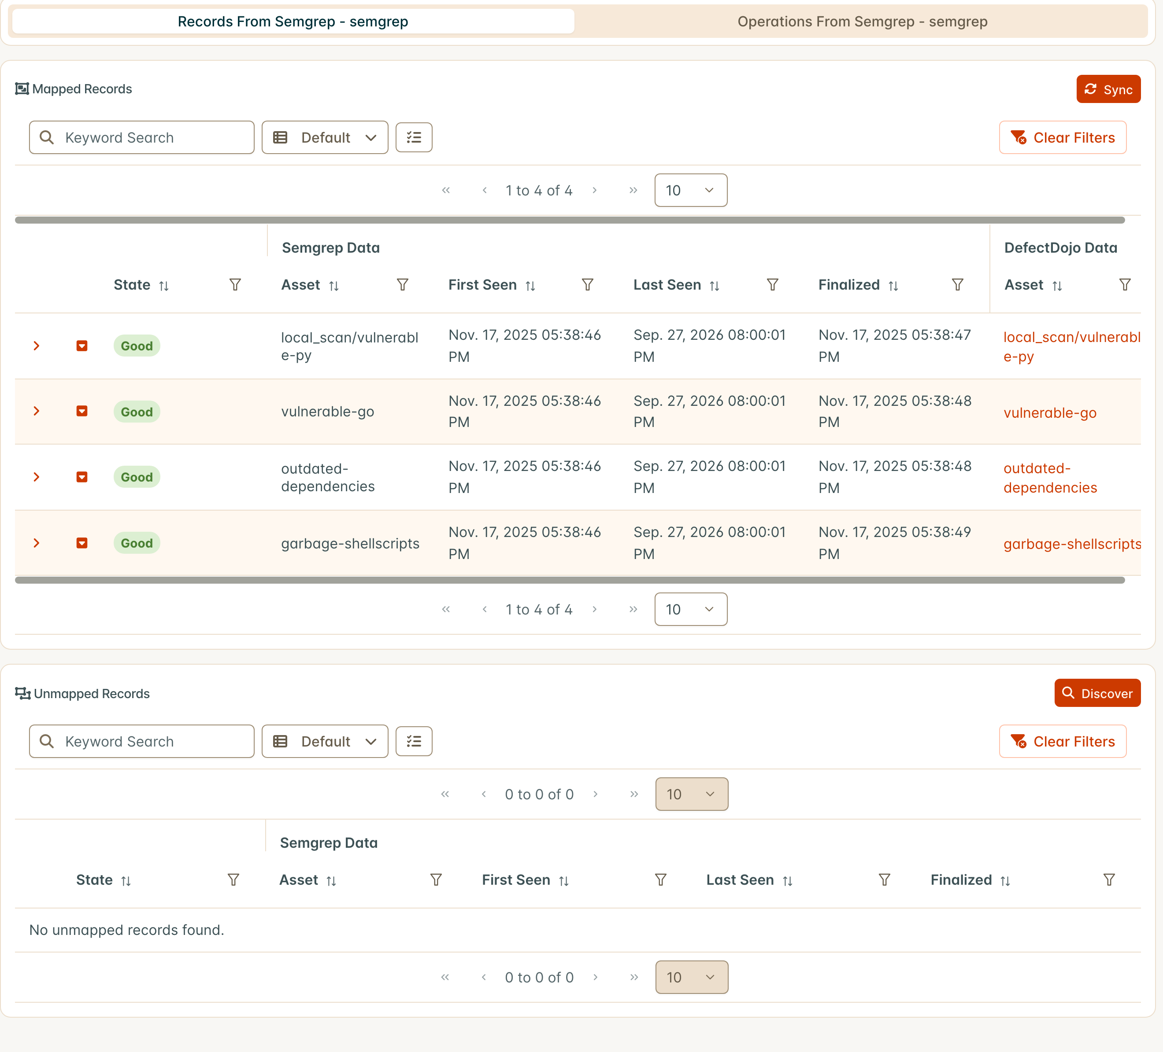Sort Mapped Records by Last Seen

point(714,286)
